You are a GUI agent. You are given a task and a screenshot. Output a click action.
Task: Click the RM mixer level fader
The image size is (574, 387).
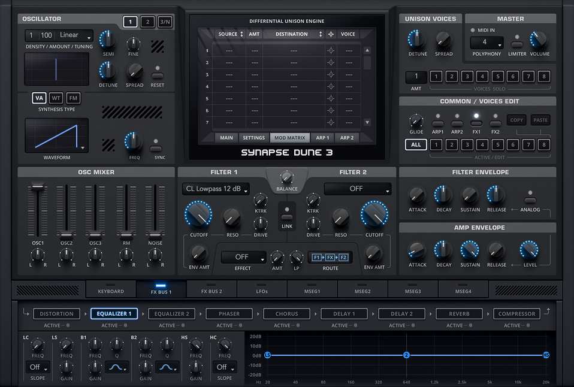click(x=126, y=235)
